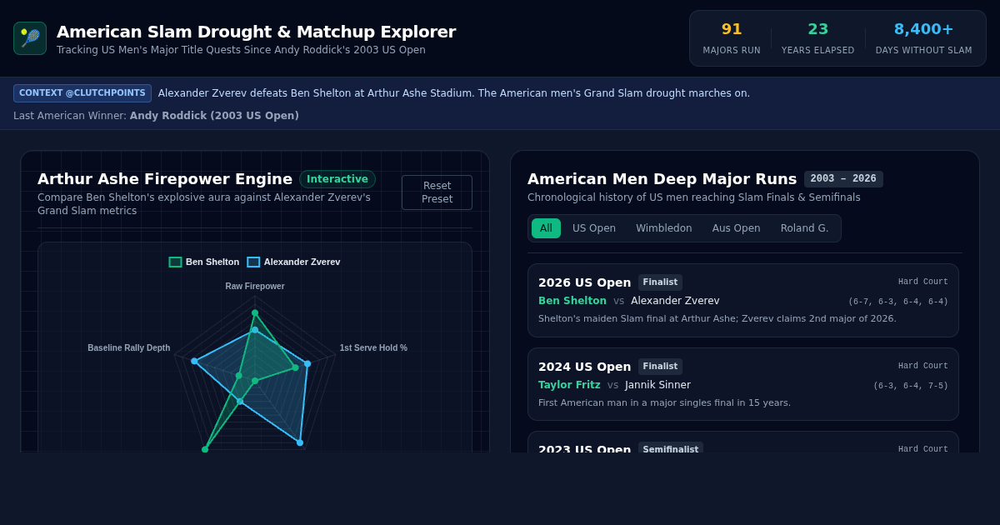Click the Finalist badge on 2026 US Open
This screenshot has width=1000, height=525.
click(660, 282)
